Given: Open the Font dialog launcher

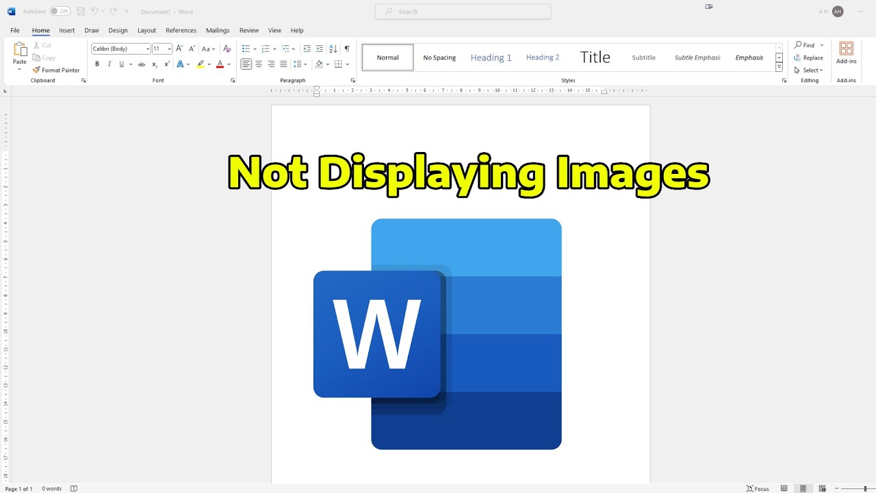Looking at the screenshot, I should coord(233,80).
